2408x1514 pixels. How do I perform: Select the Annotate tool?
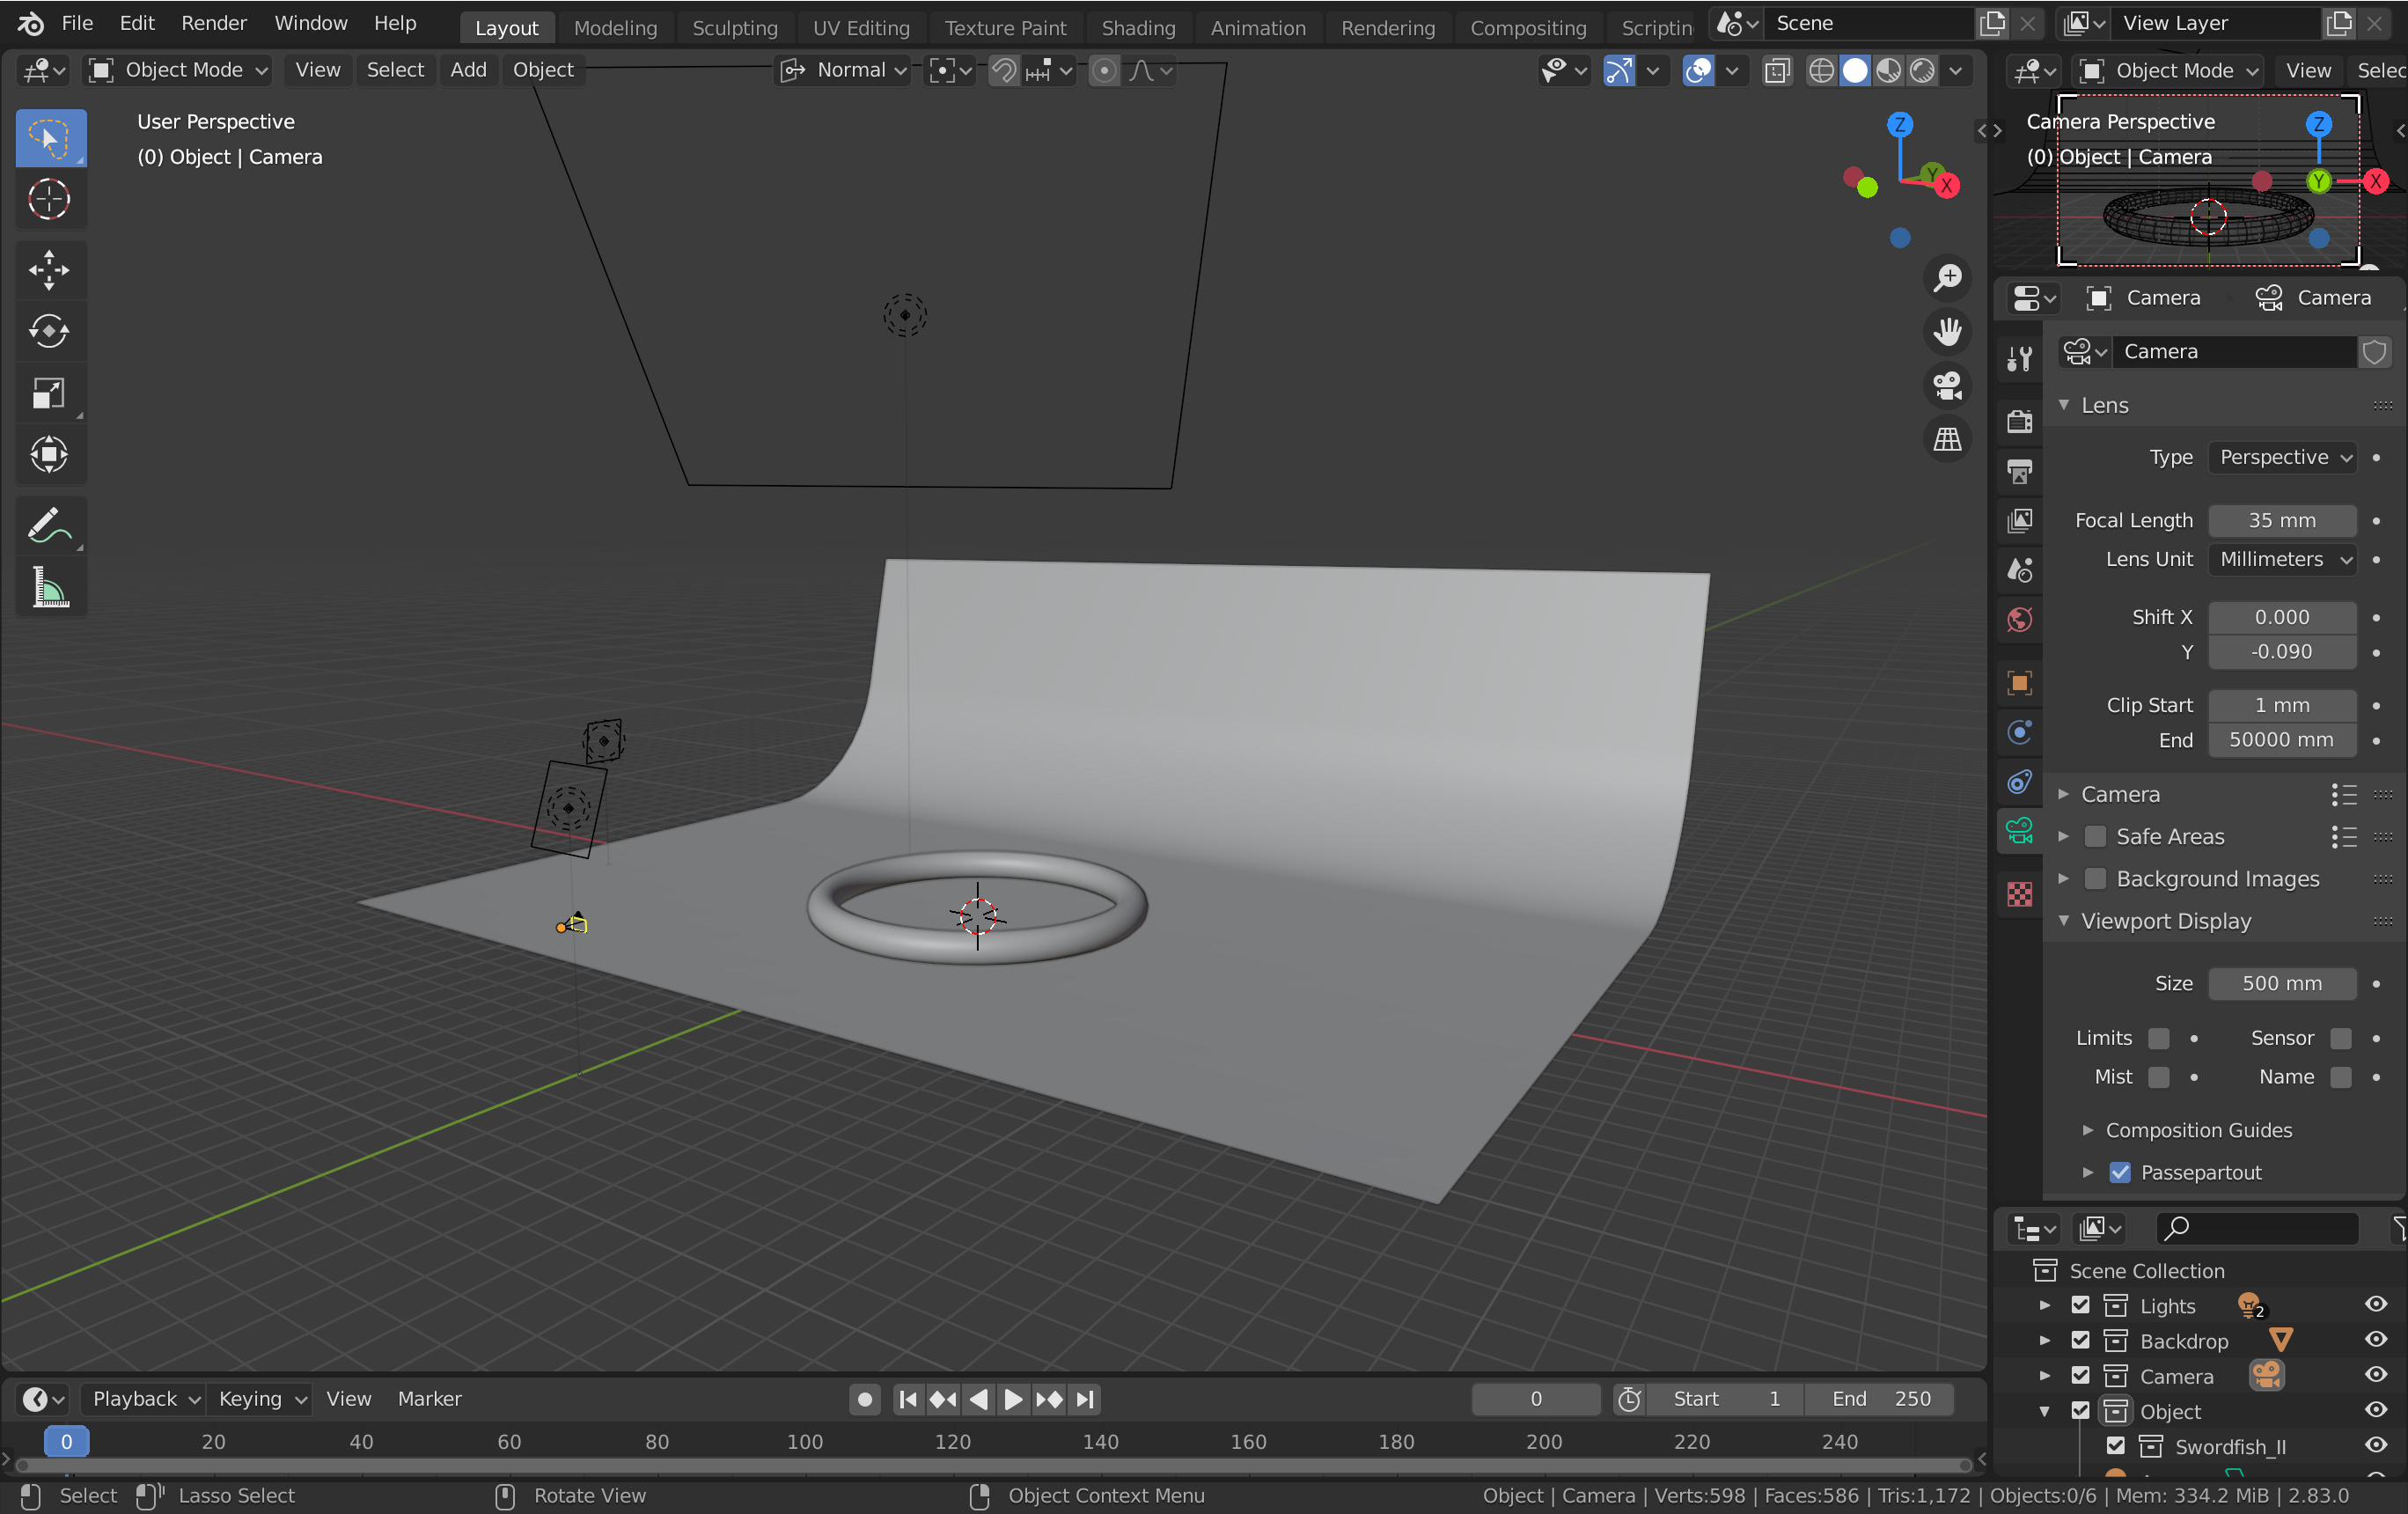click(48, 525)
